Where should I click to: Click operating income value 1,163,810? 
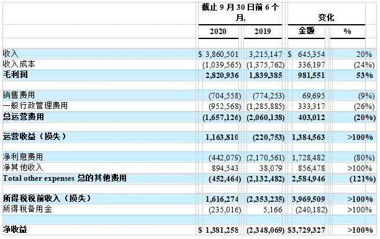pyautogui.click(x=222, y=137)
